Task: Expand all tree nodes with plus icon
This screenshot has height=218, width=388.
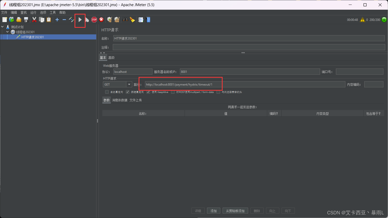Action: click(57, 20)
